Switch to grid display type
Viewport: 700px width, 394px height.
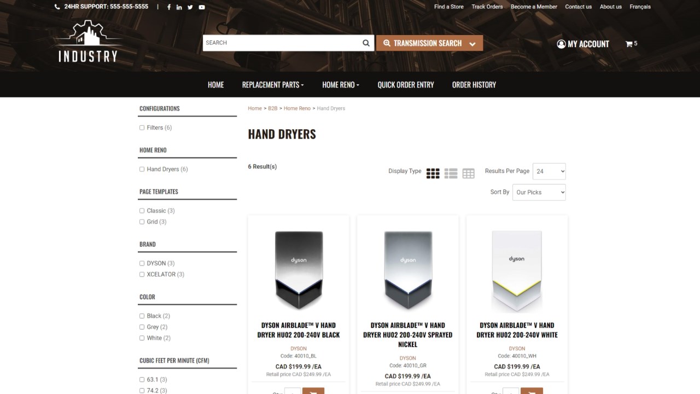tap(433, 173)
